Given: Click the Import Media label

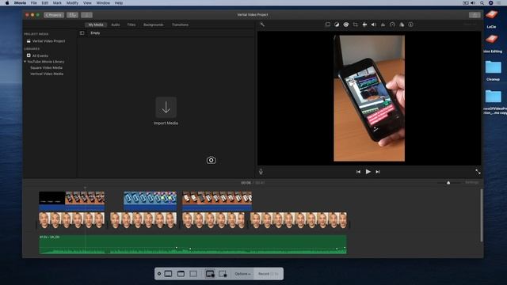Looking at the screenshot, I should click(x=166, y=123).
